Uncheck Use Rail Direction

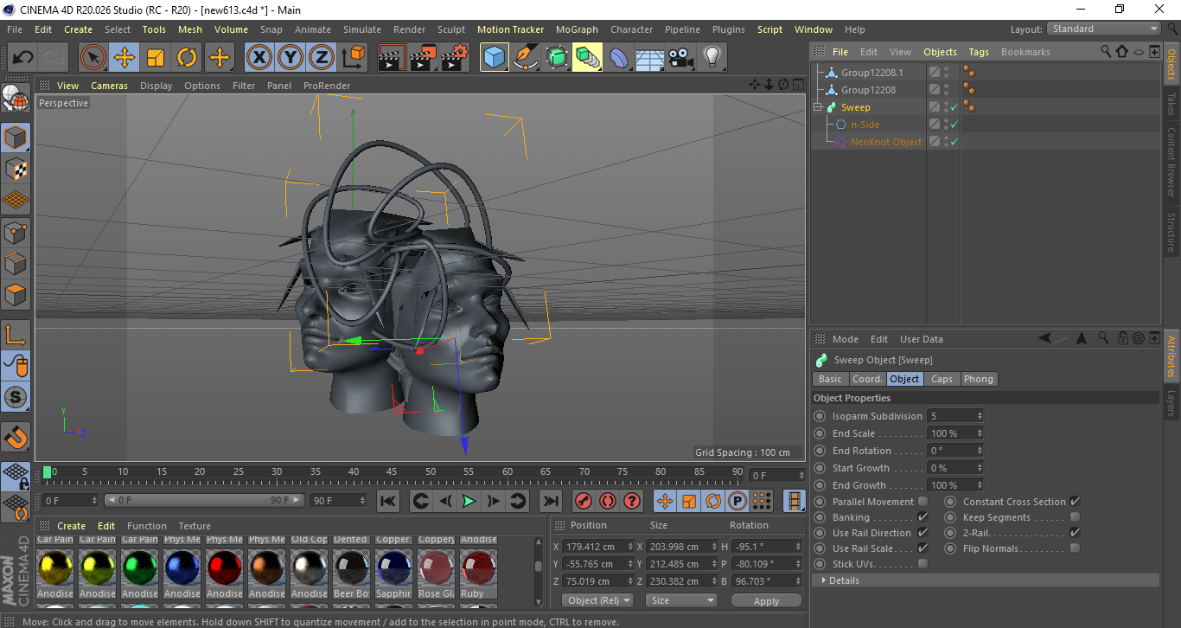(x=922, y=533)
